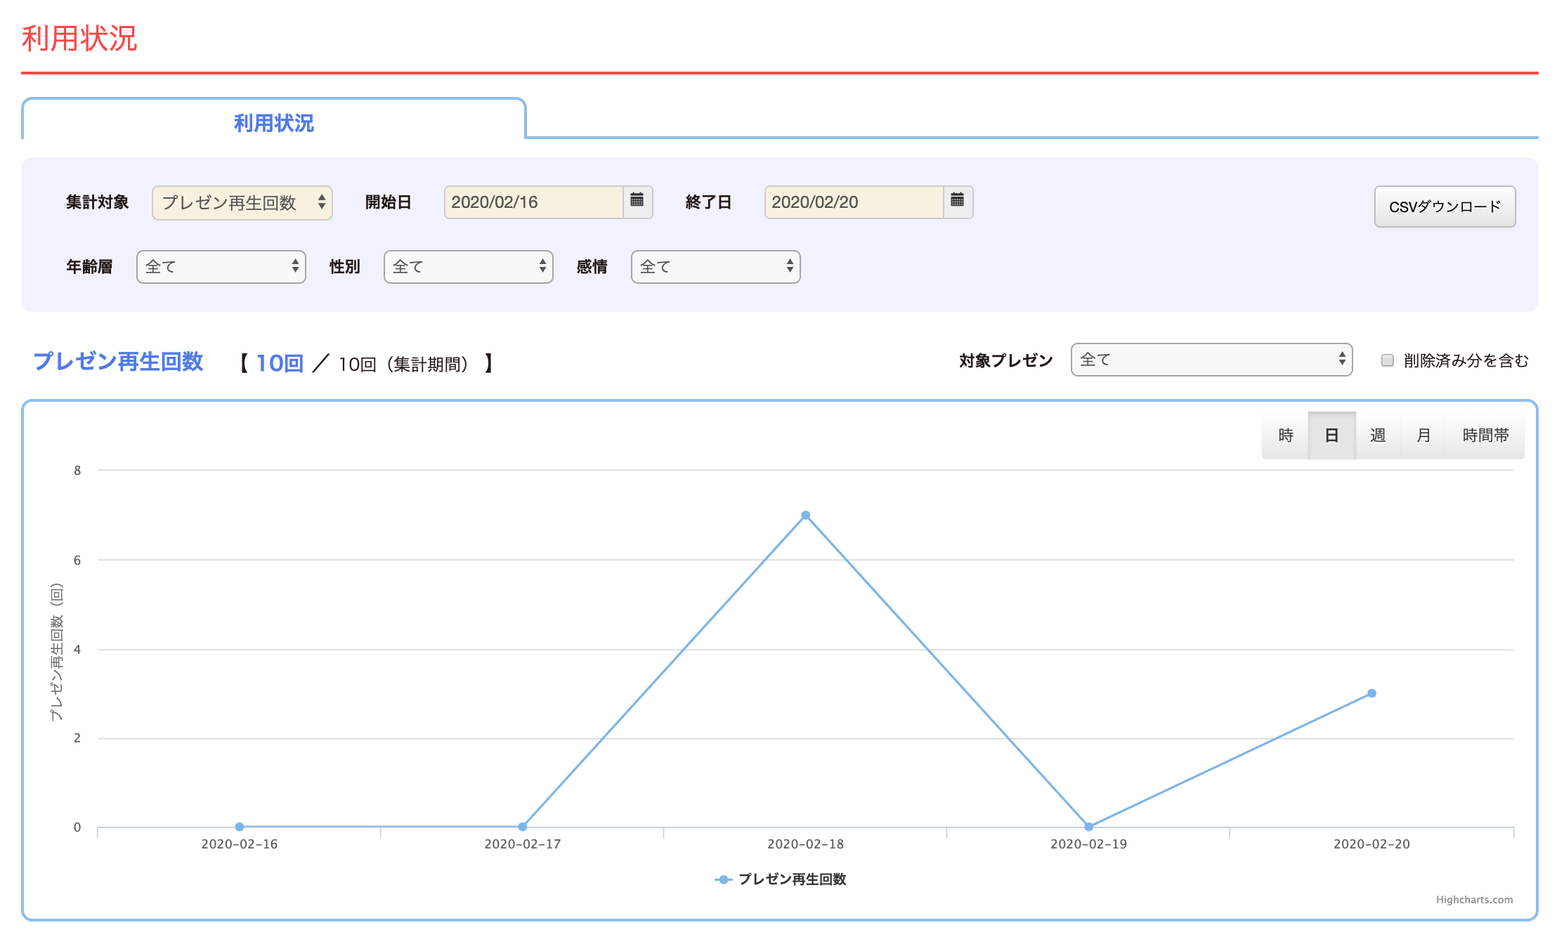Click the red 利用状況 page title
This screenshot has width=1564, height=944.
coord(79,38)
